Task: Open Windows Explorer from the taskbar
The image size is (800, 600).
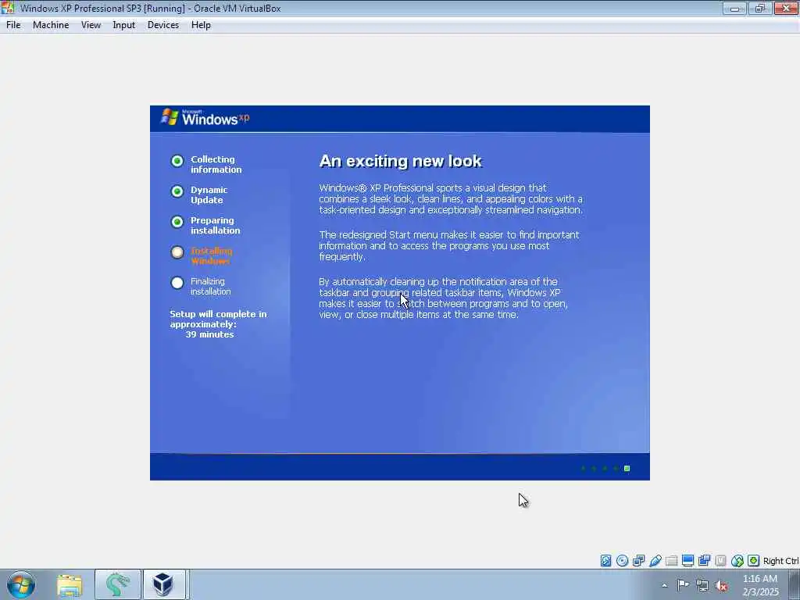Action: (70, 584)
